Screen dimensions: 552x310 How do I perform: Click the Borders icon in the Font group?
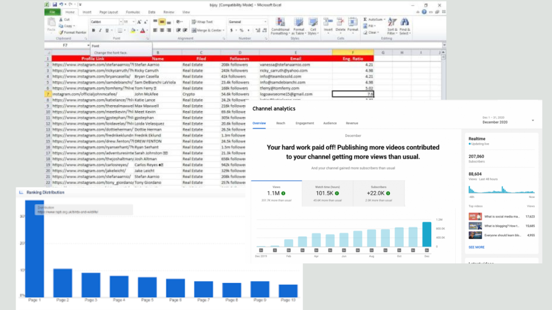click(x=120, y=30)
